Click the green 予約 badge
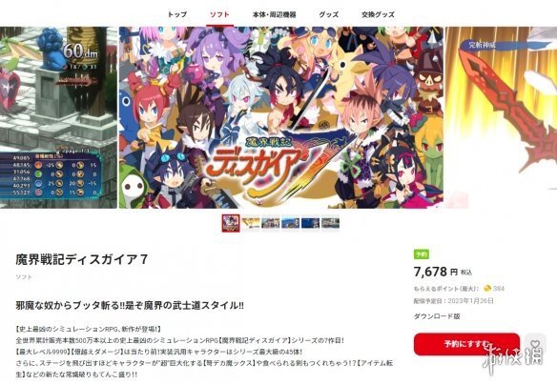 (422, 254)
